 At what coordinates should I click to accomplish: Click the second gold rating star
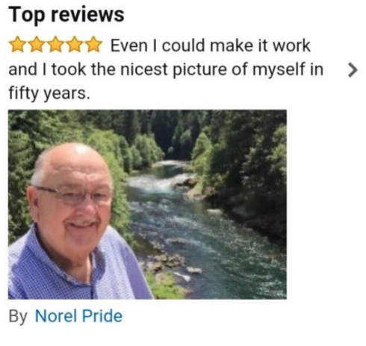click(37, 44)
